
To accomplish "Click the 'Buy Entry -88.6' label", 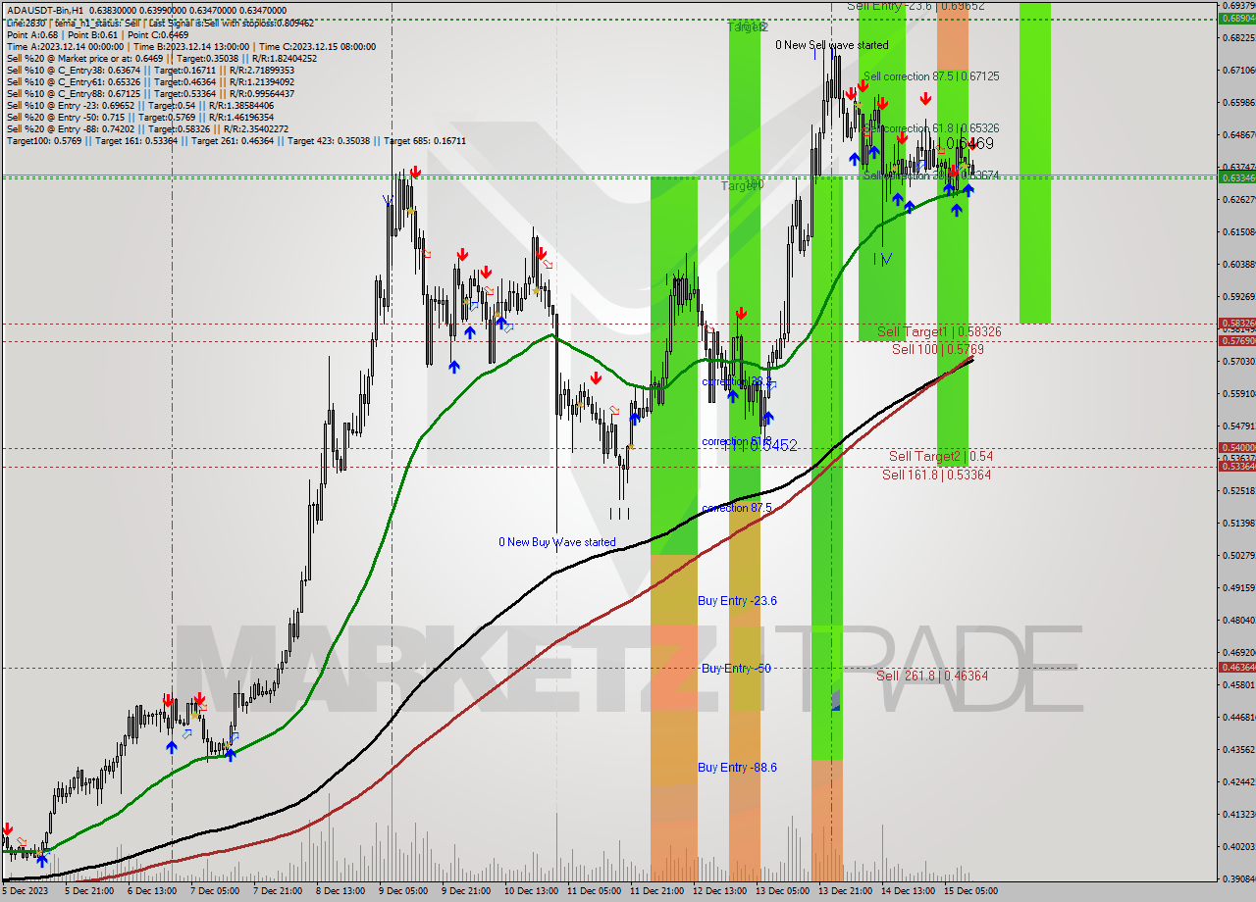I will pyautogui.click(x=737, y=767).
